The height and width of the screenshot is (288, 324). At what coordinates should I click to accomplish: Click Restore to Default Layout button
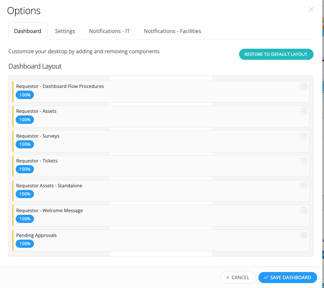click(x=276, y=54)
